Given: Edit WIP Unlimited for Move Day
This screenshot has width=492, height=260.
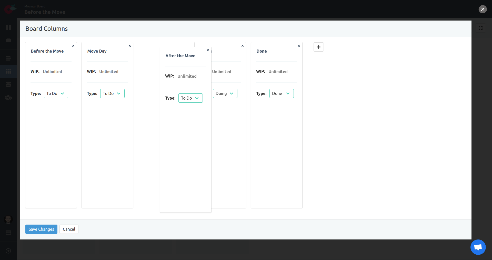Looking at the screenshot, I should point(109,72).
